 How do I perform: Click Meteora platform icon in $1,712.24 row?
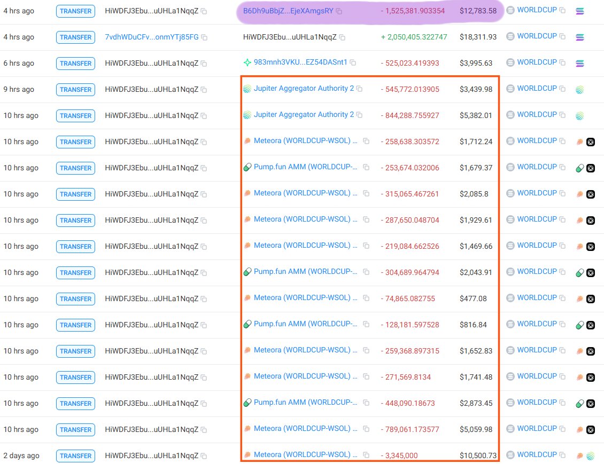point(579,142)
